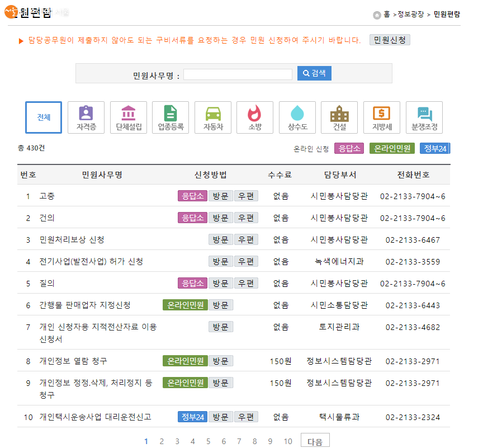Click 온라인민원 badge for 간행물 판매업자 지정신청
Image resolution: width=483 pixels, height=448 pixels.
(185, 305)
